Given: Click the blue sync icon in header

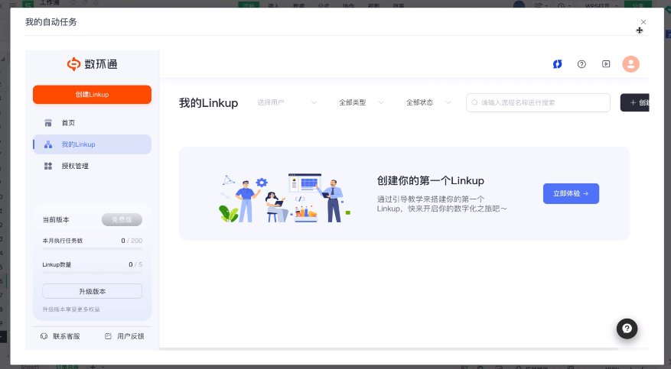Looking at the screenshot, I should [557, 64].
